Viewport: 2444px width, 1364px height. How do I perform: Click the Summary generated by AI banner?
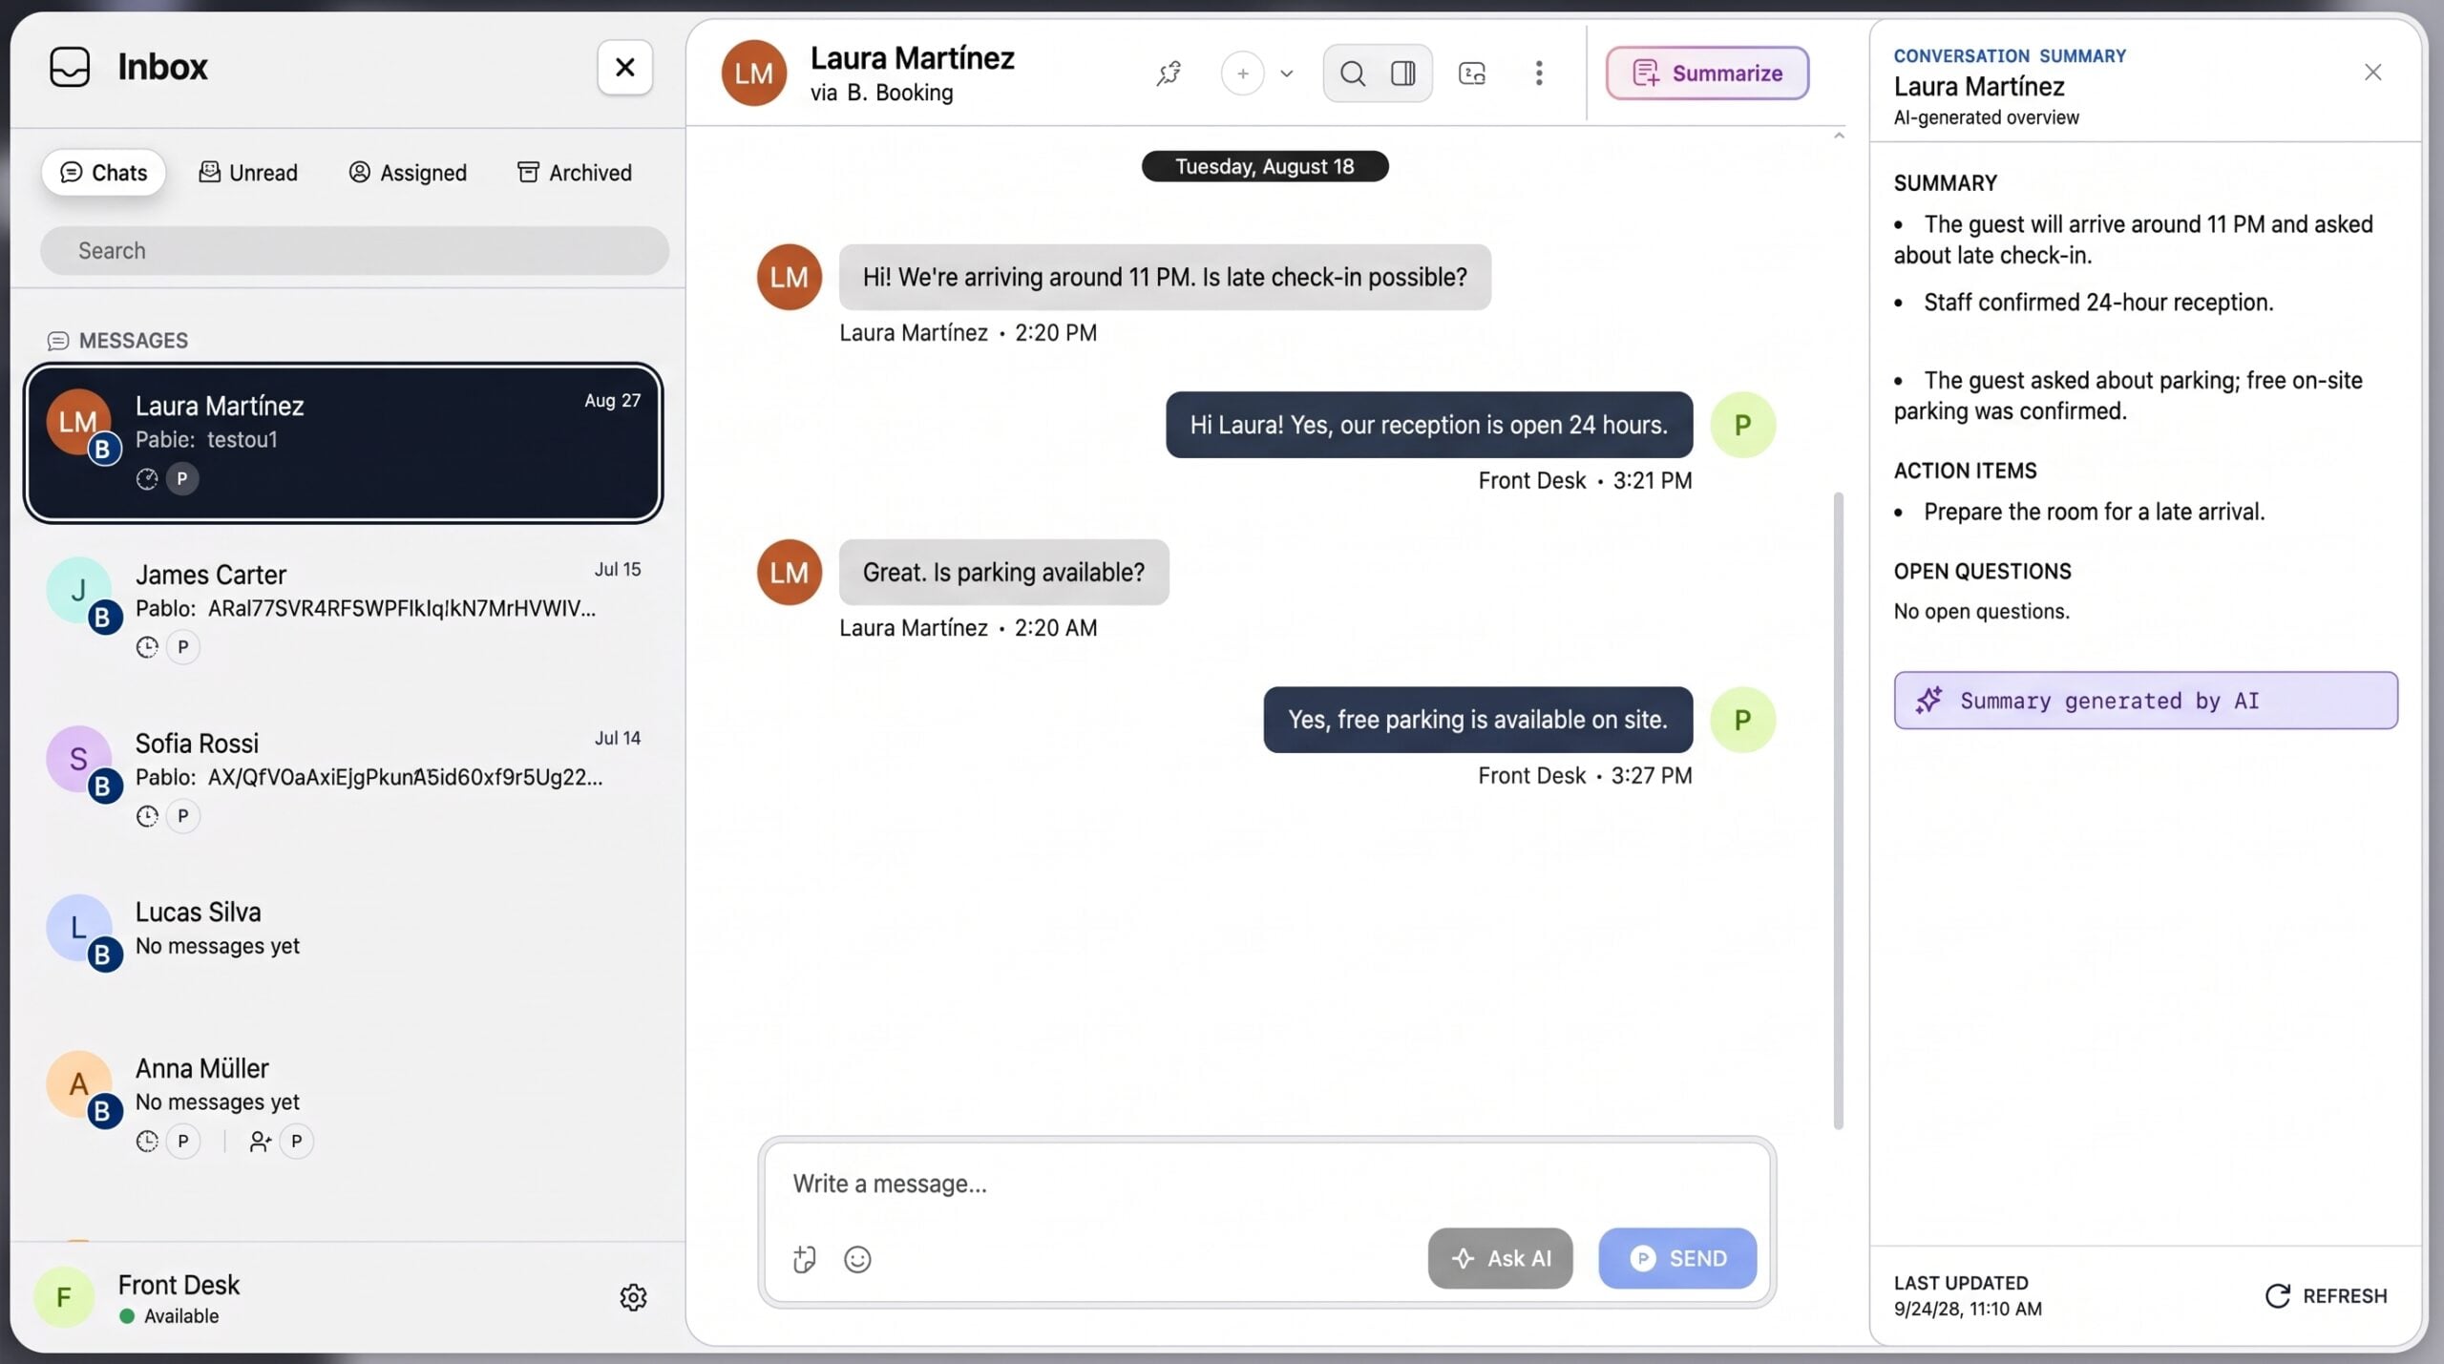click(x=2145, y=701)
